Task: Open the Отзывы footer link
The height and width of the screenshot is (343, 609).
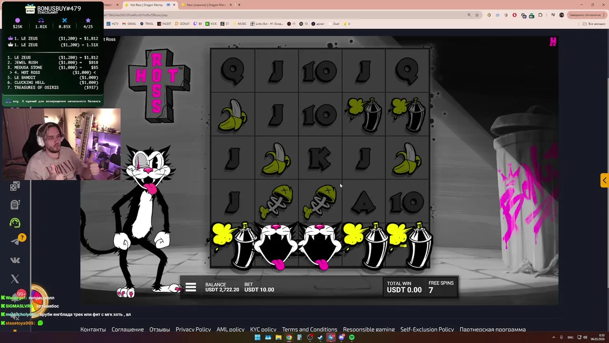Action: pyautogui.click(x=159, y=329)
